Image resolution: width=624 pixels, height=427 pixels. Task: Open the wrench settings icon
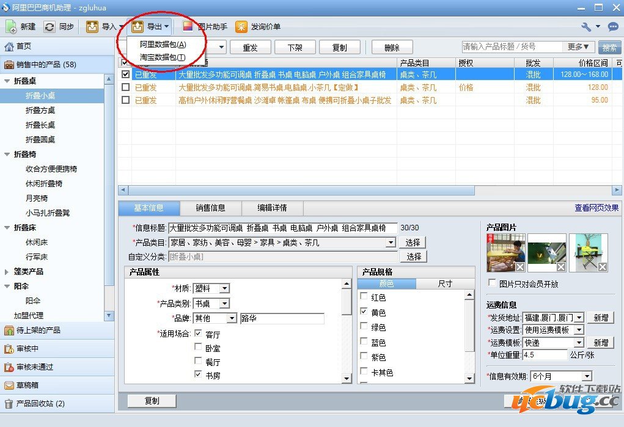click(x=585, y=27)
